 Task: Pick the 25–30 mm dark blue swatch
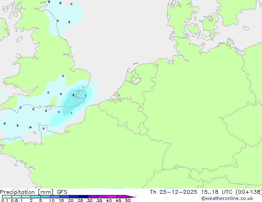[x=83, y=197]
